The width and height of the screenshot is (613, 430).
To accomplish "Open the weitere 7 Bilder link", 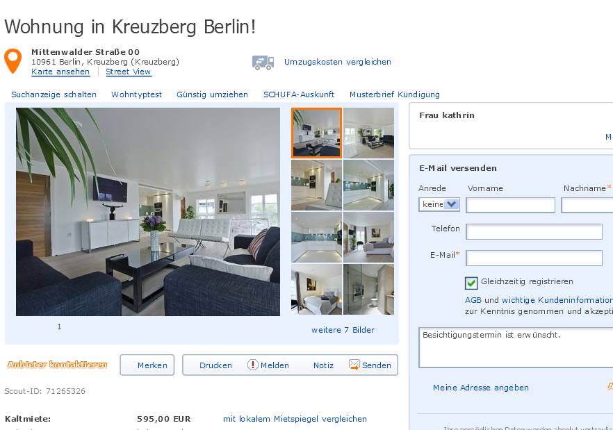I will pyautogui.click(x=343, y=330).
